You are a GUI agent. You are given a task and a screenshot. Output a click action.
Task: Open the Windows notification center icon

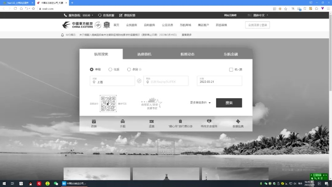327,184
